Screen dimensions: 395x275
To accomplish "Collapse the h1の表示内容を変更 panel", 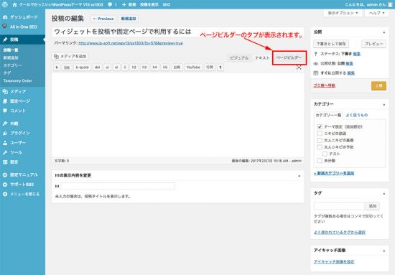I will point(299,176).
